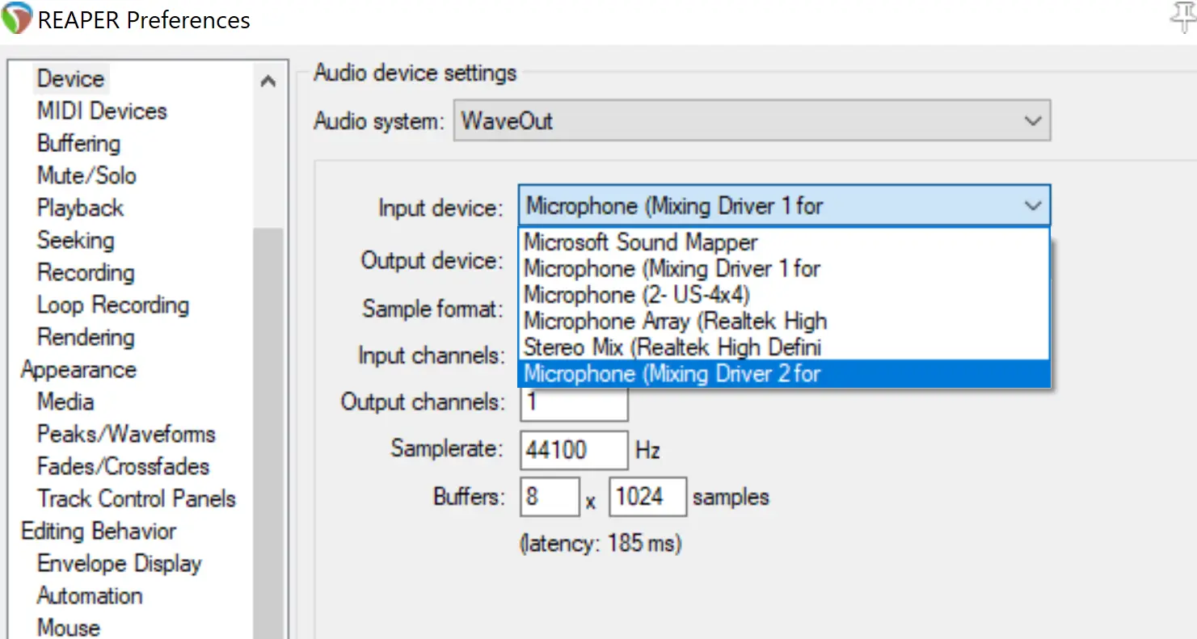Click the Output channels field
The height and width of the screenshot is (639, 1197).
pos(574,402)
